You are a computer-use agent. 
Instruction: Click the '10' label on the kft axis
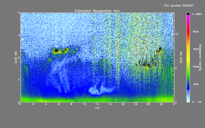point(177,34)
